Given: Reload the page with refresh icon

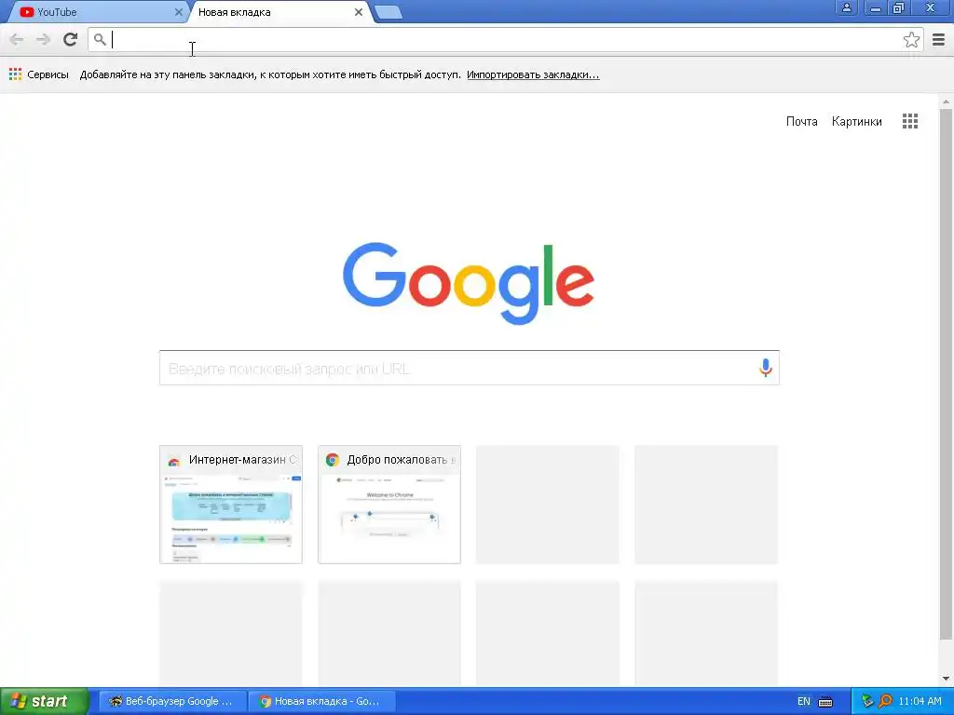Looking at the screenshot, I should pyautogui.click(x=71, y=40).
